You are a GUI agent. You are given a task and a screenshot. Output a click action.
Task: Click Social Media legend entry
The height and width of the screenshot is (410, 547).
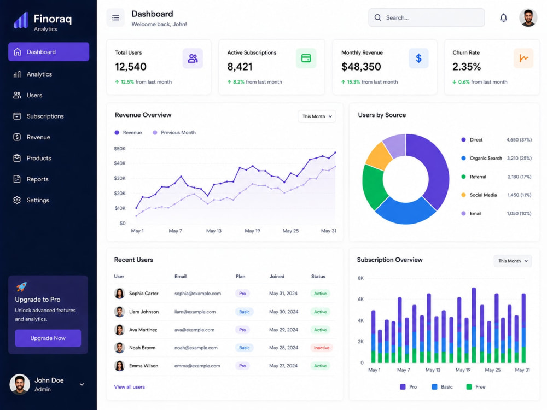coord(496,195)
